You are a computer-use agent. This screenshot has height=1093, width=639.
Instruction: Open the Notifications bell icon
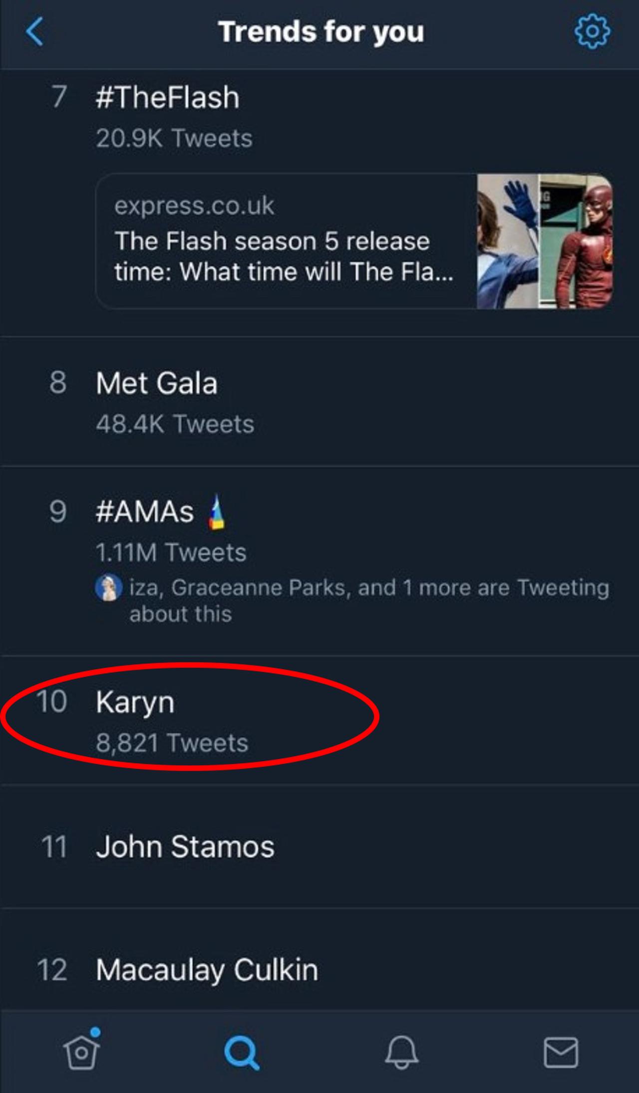(401, 1052)
